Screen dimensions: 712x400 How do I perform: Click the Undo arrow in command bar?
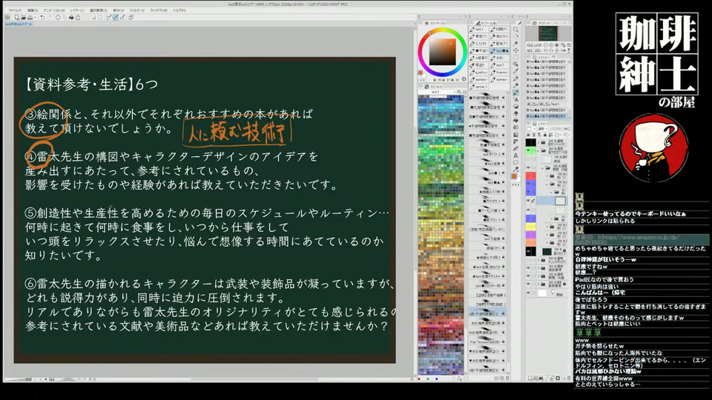coord(42,17)
